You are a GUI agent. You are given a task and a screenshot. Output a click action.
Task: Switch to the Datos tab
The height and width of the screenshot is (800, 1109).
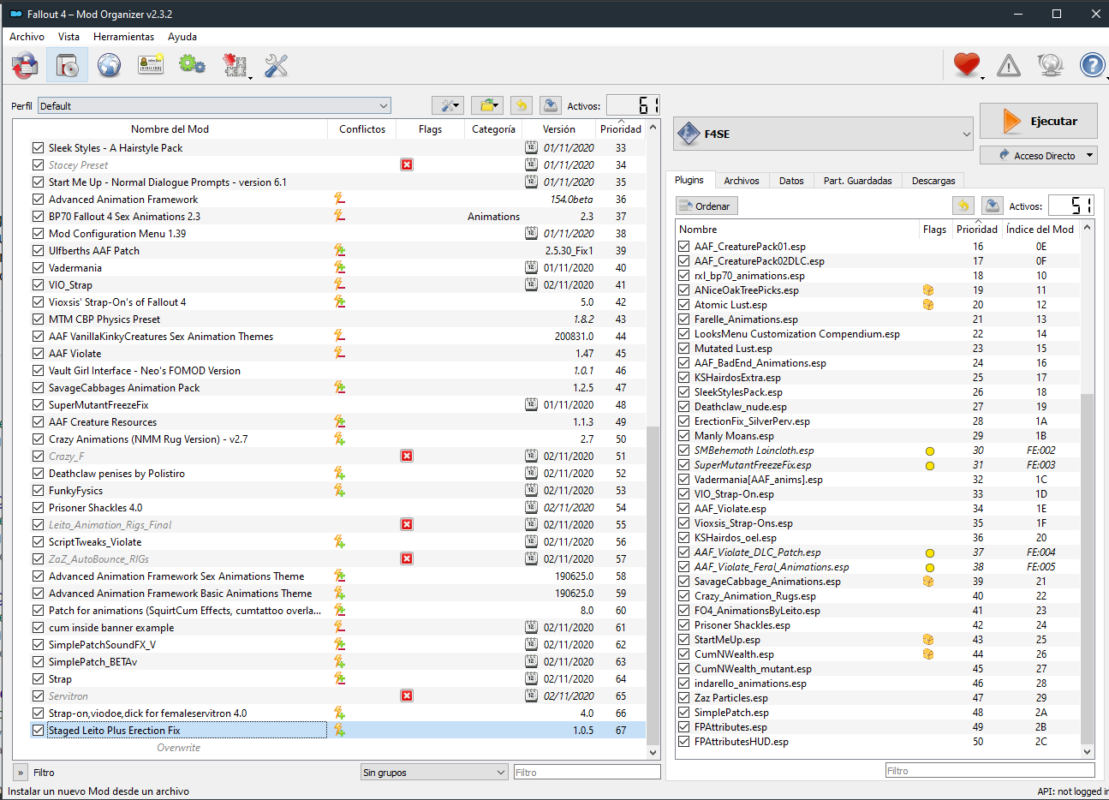(791, 181)
